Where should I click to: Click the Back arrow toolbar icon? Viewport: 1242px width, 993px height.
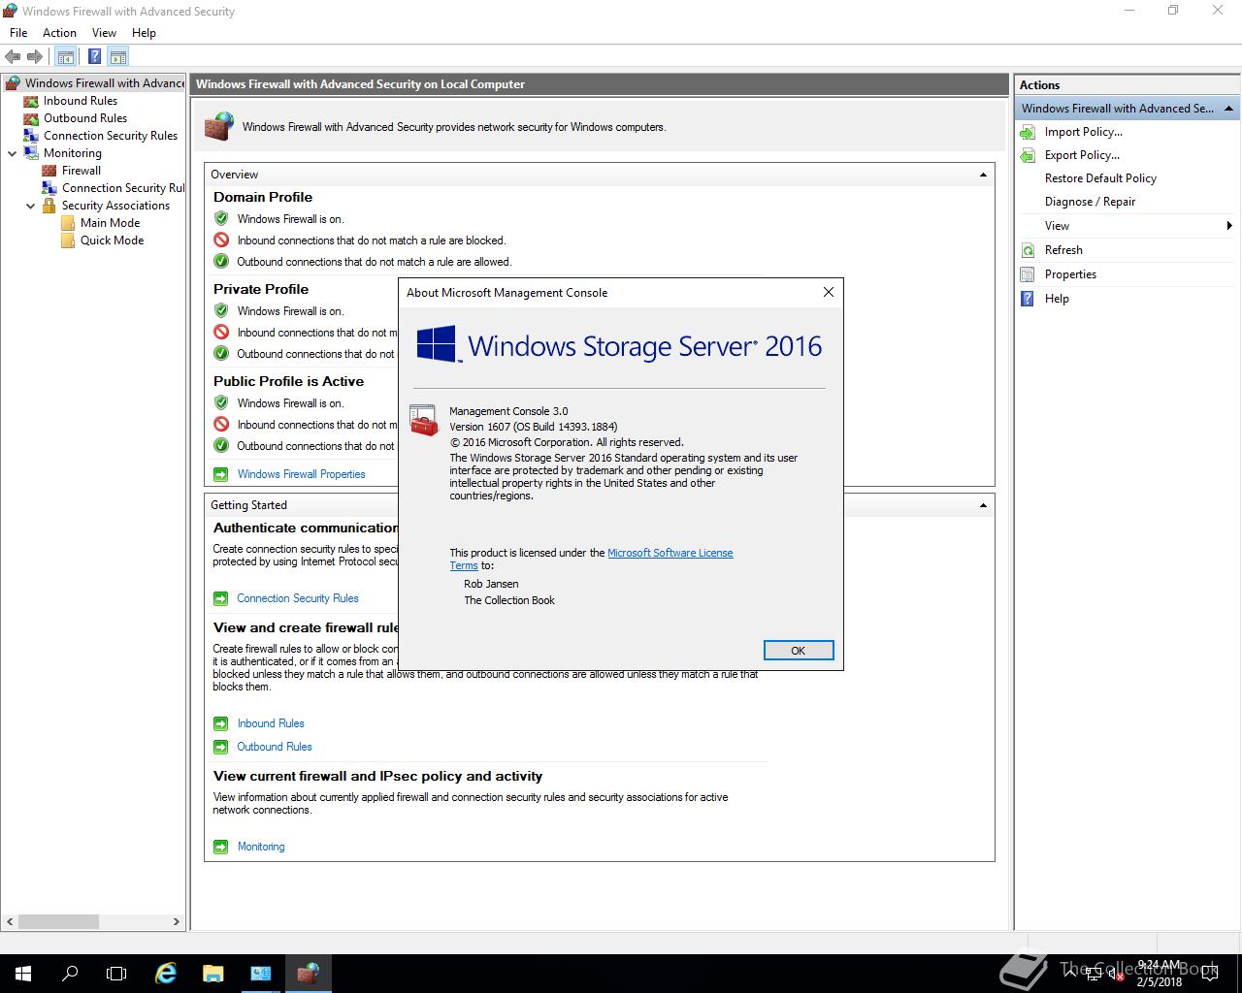pos(13,57)
